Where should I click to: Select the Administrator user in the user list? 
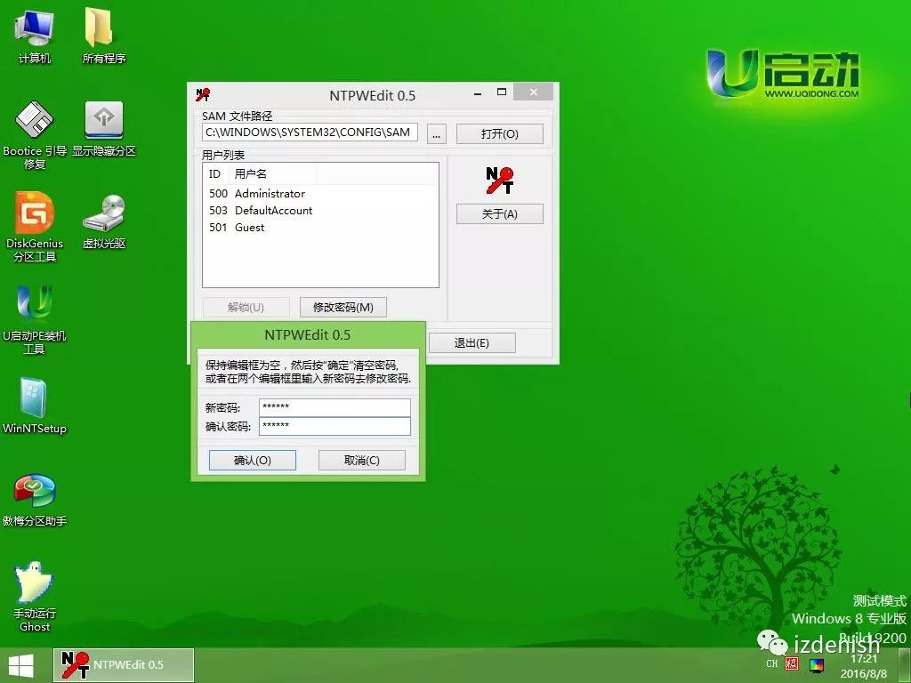pyautogui.click(x=270, y=193)
